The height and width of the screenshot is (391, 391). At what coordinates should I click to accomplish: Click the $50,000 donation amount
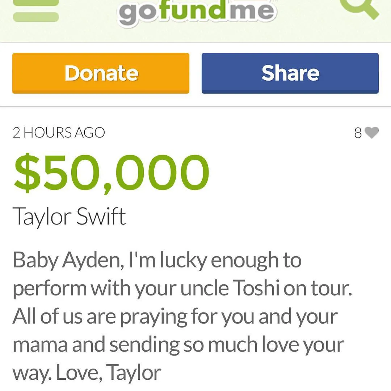coord(112,173)
